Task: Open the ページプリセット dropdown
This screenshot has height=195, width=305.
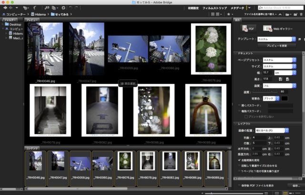Action: click(x=278, y=60)
